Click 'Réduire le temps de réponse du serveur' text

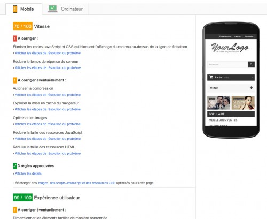pyautogui.click(x=45, y=62)
